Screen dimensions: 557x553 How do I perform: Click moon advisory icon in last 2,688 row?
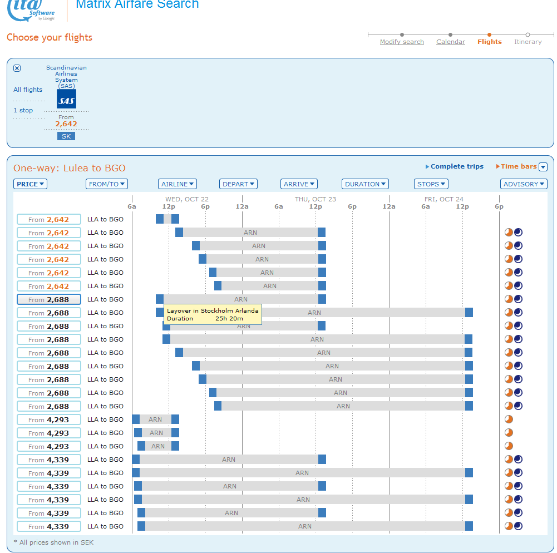tap(518, 406)
